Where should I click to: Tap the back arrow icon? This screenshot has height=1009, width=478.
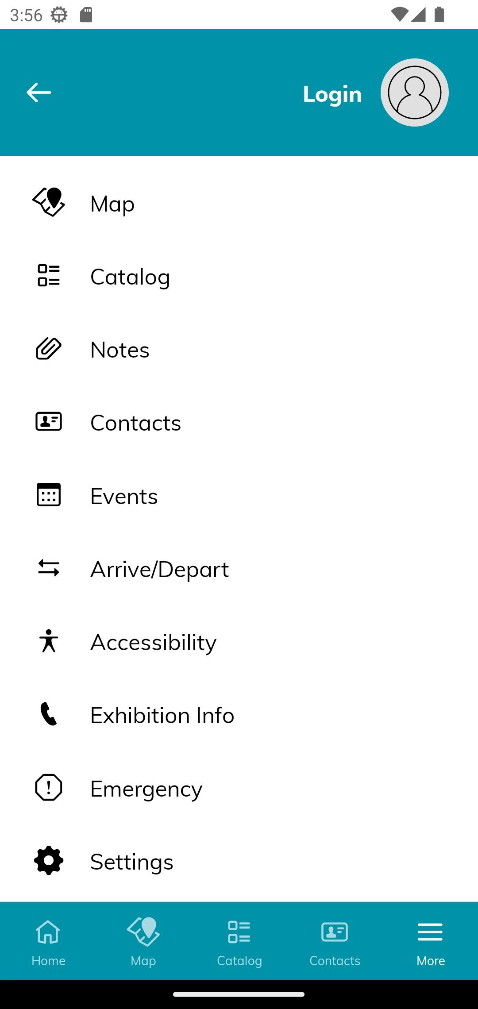coord(39,92)
